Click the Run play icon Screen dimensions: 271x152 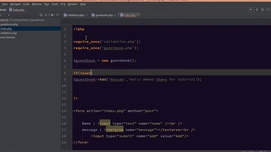tap(257, 10)
